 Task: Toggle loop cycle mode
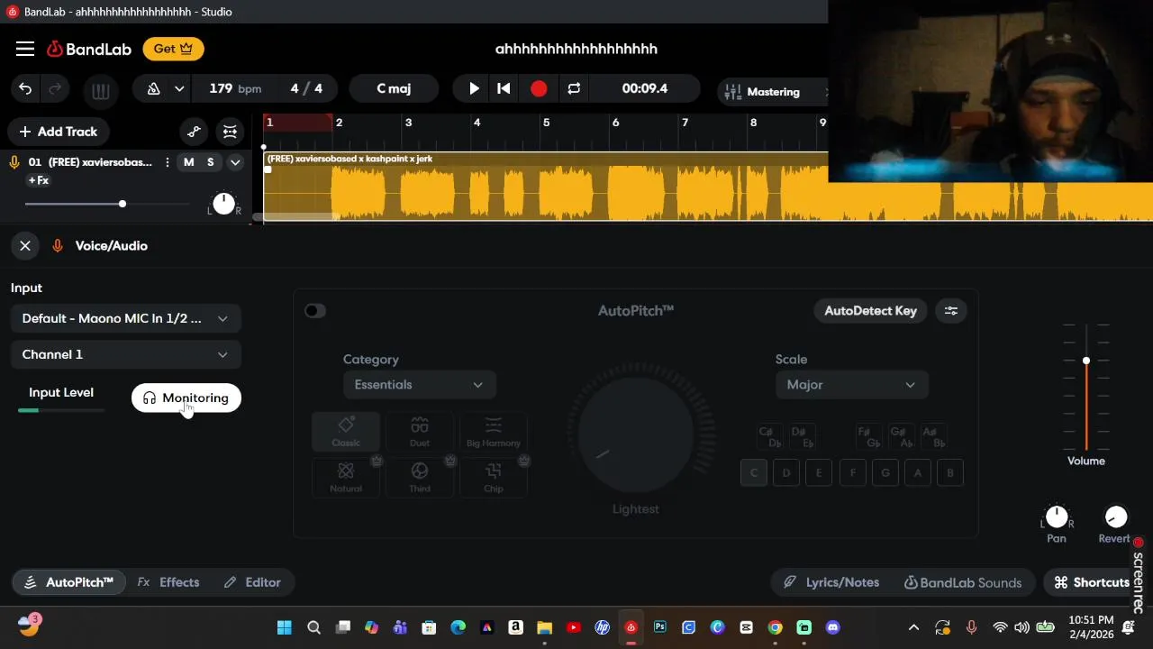point(574,88)
